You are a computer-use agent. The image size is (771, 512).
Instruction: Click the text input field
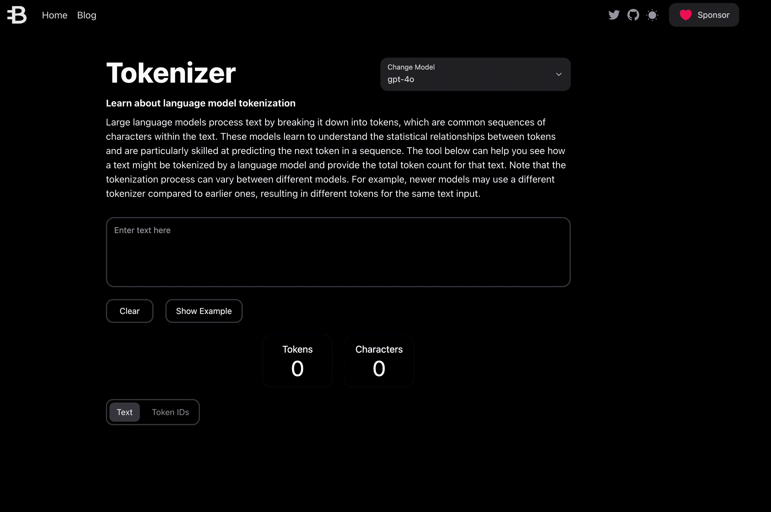point(338,252)
